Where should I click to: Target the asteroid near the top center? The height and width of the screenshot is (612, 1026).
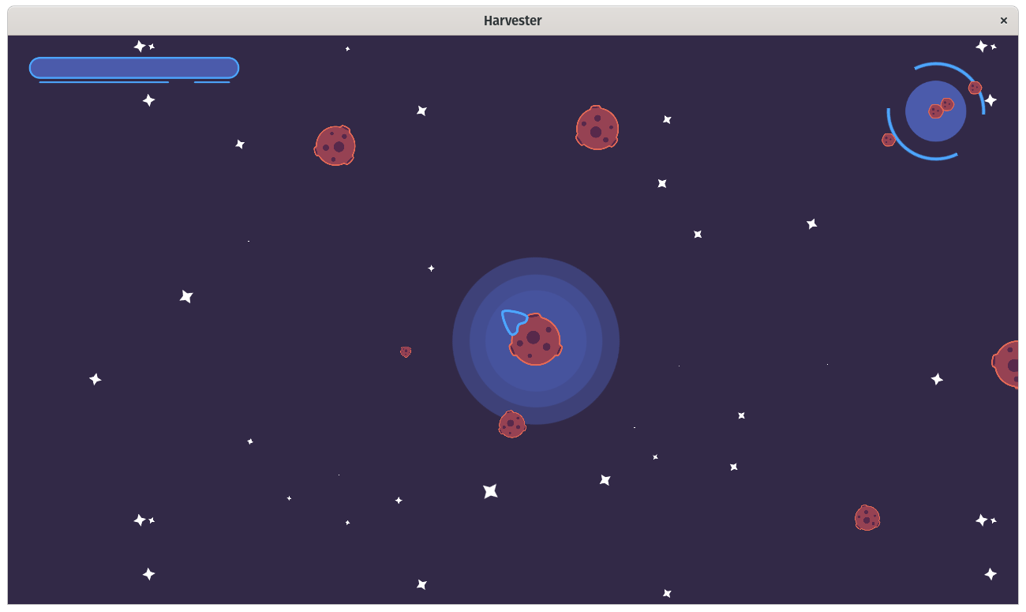pos(597,128)
